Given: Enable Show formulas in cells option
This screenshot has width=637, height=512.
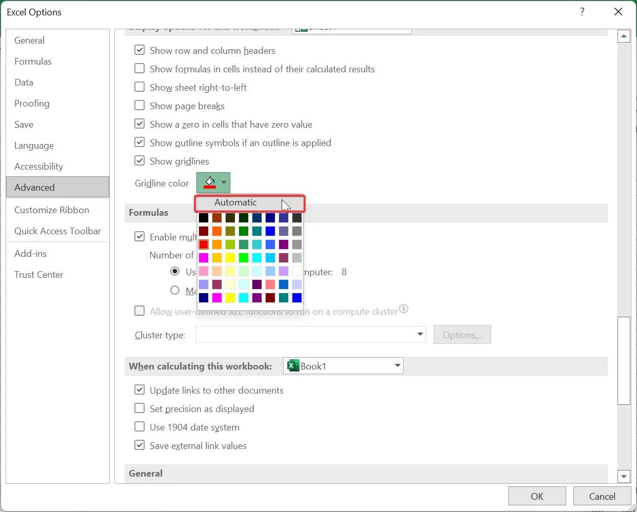Looking at the screenshot, I should (139, 68).
